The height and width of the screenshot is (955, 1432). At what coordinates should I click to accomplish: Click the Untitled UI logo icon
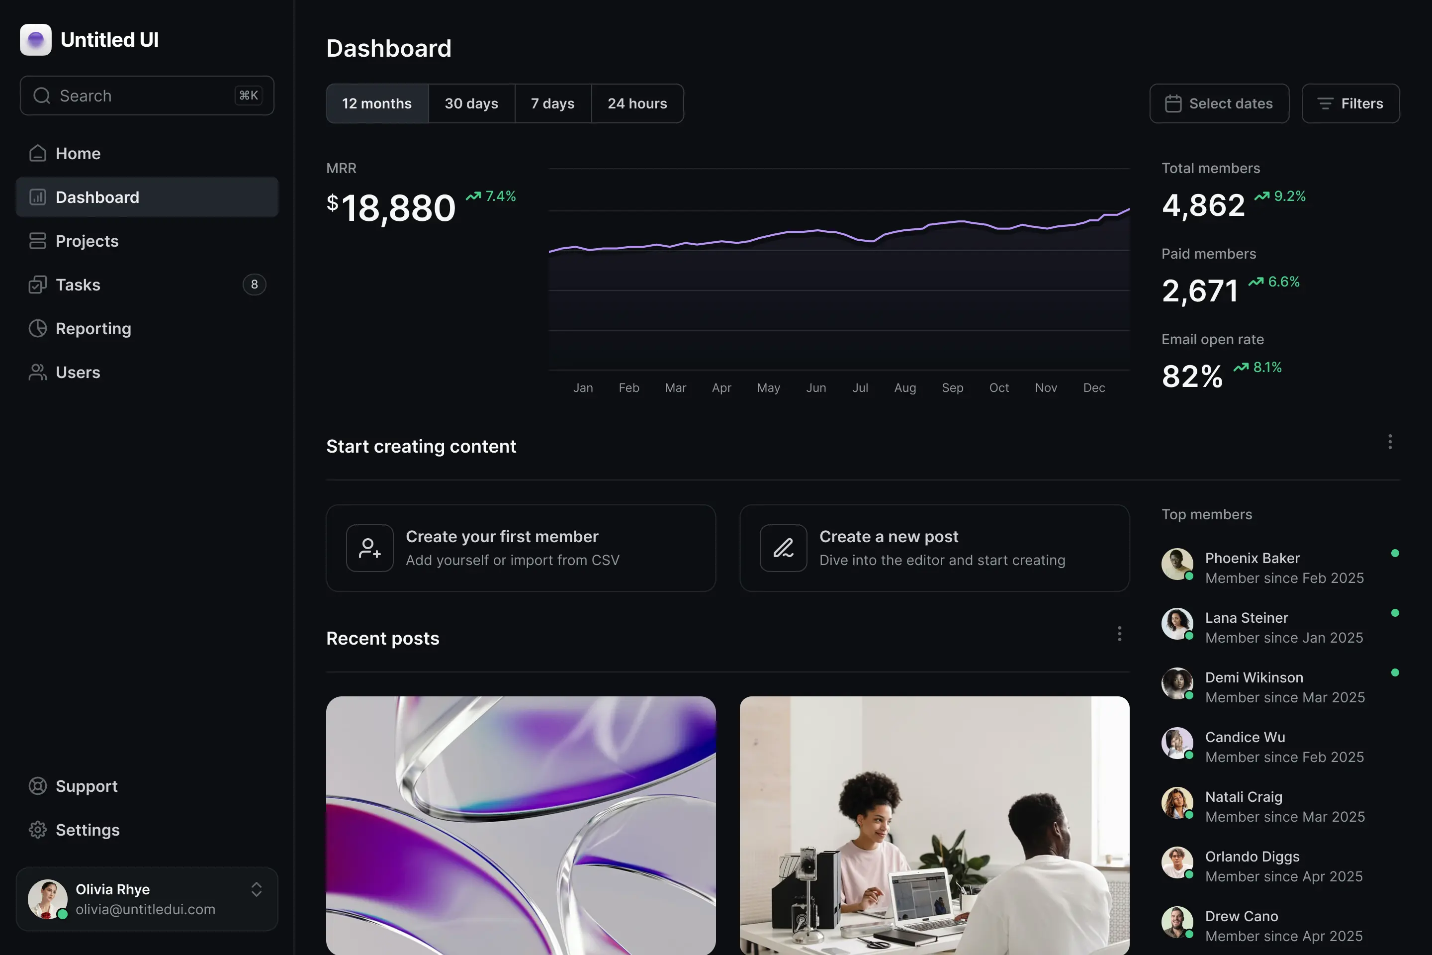coord(35,40)
